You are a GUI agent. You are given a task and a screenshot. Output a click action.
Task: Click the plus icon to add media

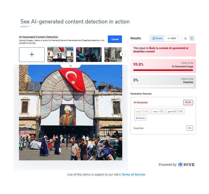[32, 54]
